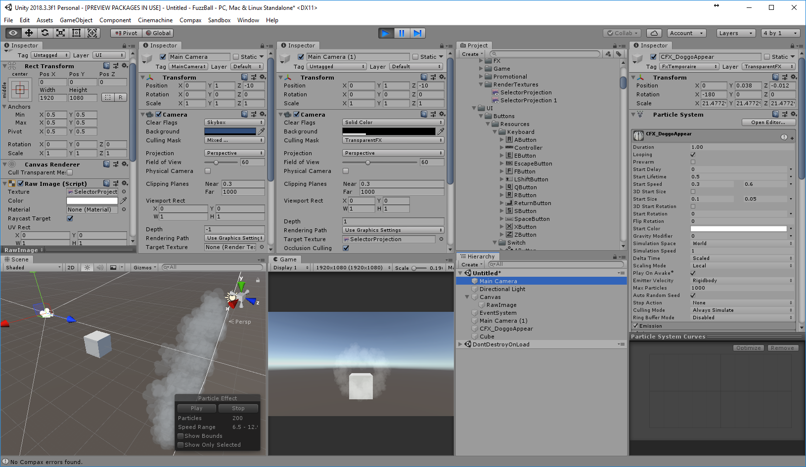806x467 pixels.
Task: Select CFX_DoggoAppear in Hierarchy
Action: 506,329
